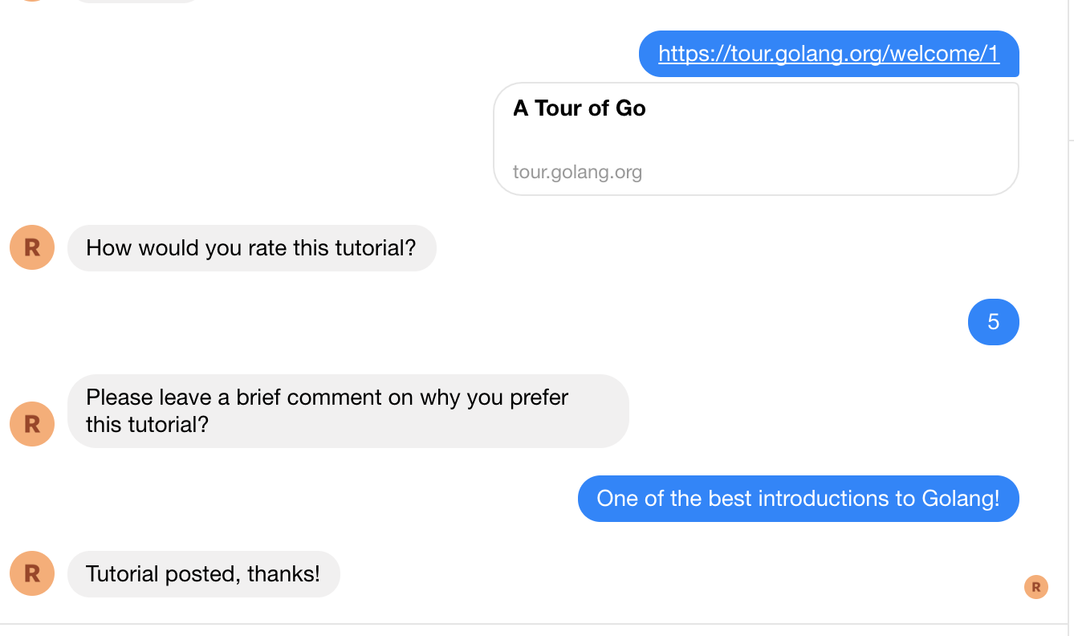Click the partially visible avatar at top left
The image size is (1074, 636).
coord(32,1)
